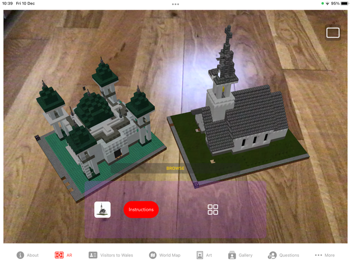The image size is (351, 263).
Task: Click the red Instructions button
Action: click(141, 209)
